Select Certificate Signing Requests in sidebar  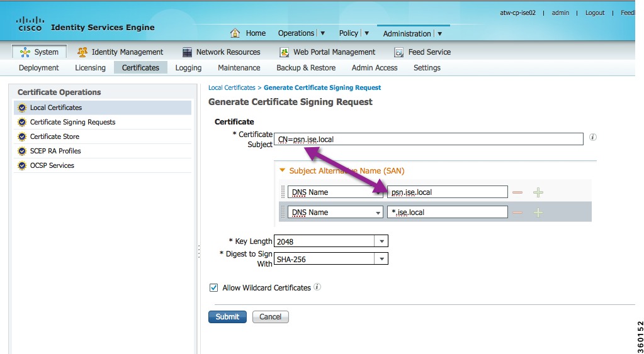point(103,122)
